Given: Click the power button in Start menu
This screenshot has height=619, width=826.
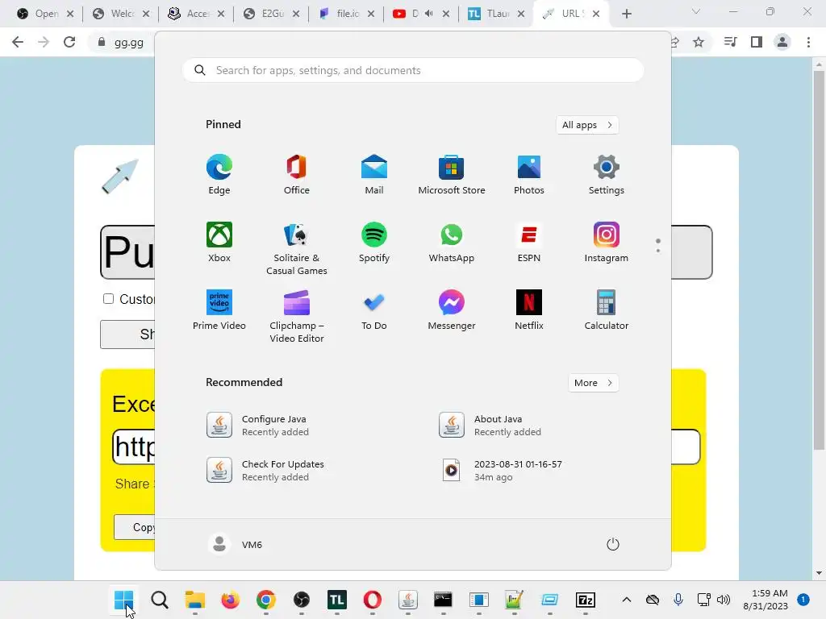Looking at the screenshot, I should [x=613, y=544].
